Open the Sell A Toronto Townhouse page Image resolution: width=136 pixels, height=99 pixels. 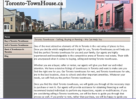click(x=18, y=45)
